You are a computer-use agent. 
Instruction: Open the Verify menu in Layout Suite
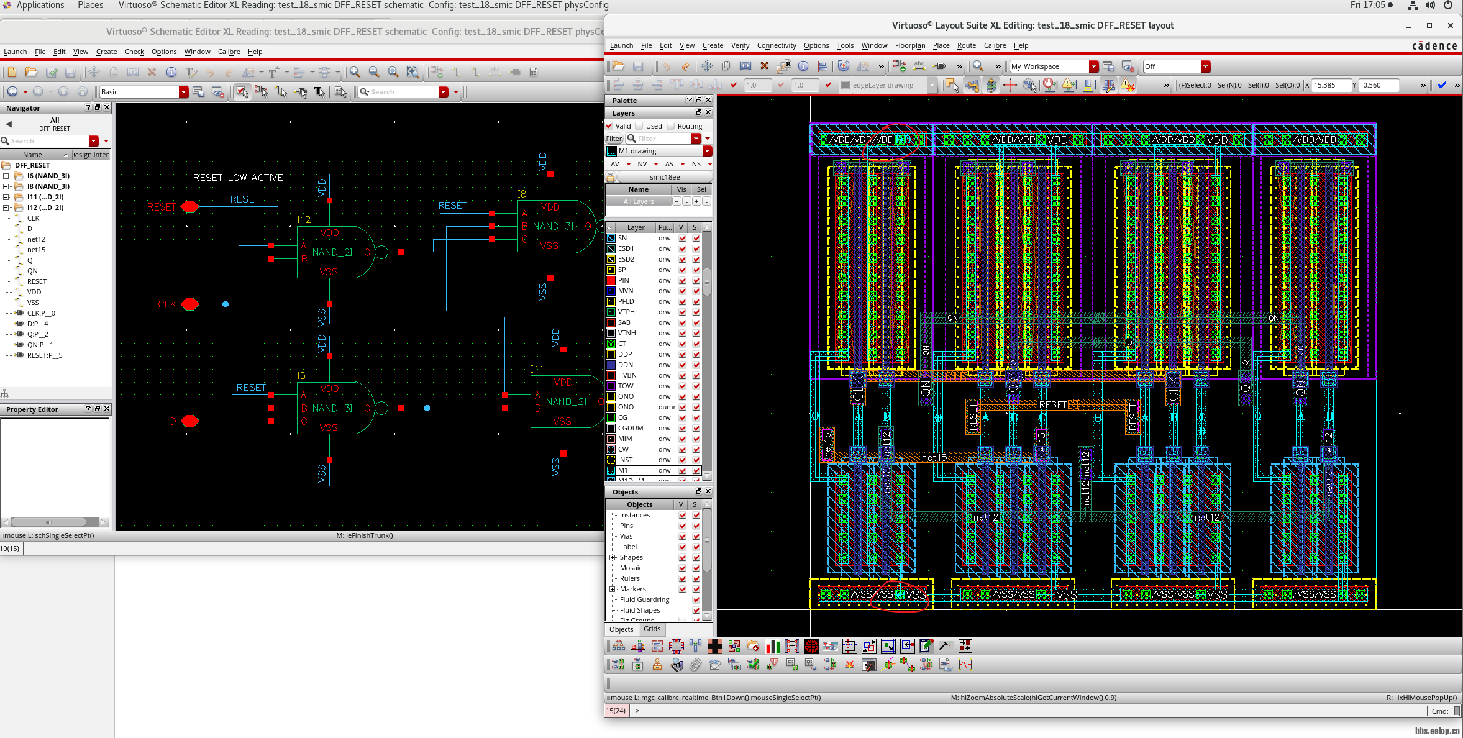coord(740,45)
